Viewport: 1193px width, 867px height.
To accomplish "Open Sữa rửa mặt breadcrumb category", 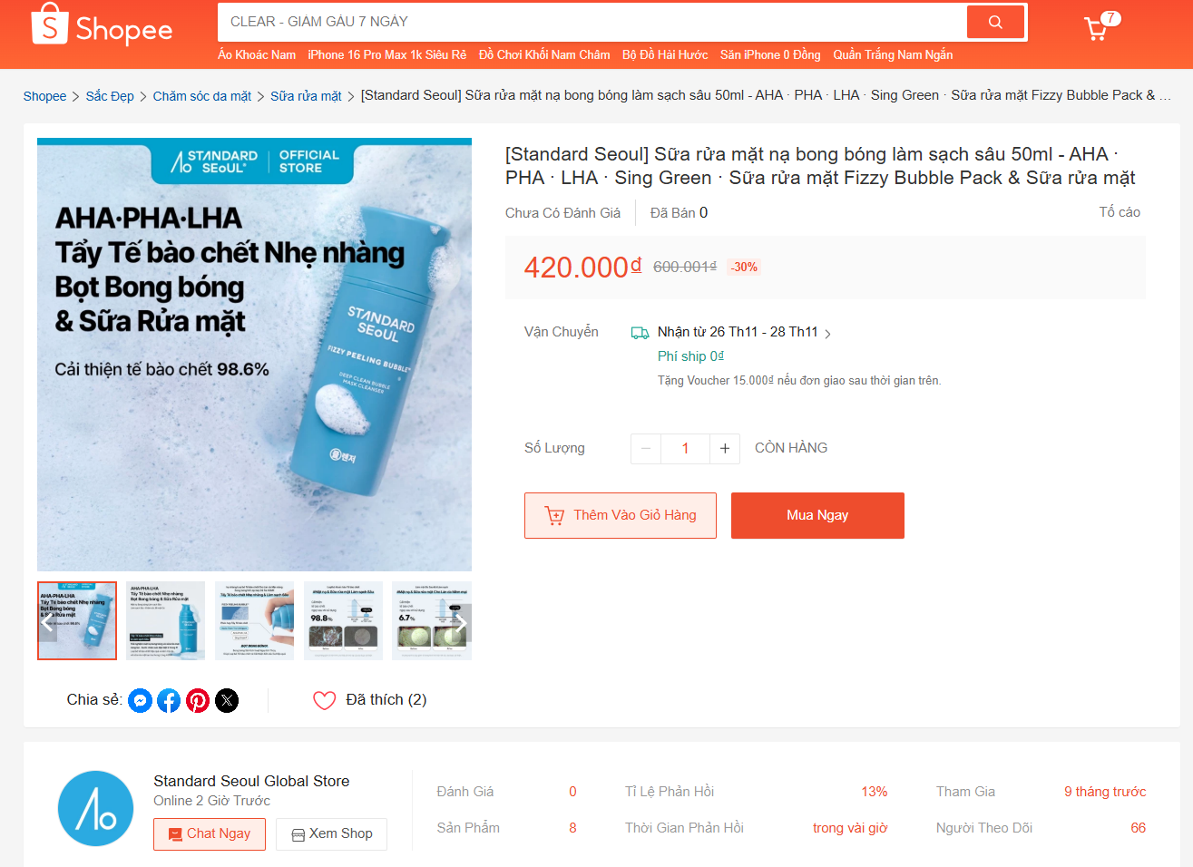I will [x=306, y=96].
